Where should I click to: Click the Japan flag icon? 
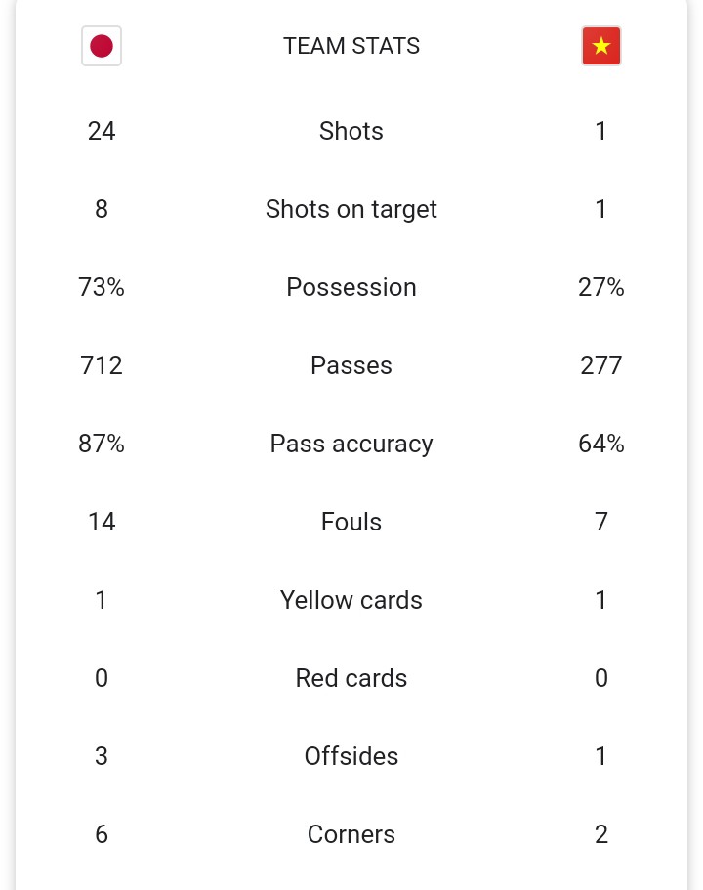pos(102,46)
